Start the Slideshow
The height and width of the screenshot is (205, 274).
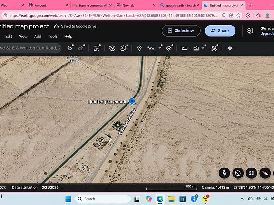[181, 31]
